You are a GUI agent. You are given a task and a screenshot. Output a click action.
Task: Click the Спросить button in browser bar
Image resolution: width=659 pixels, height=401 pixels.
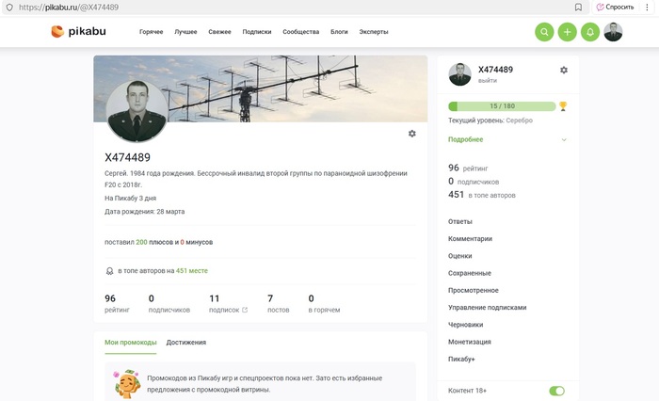[x=615, y=7]
